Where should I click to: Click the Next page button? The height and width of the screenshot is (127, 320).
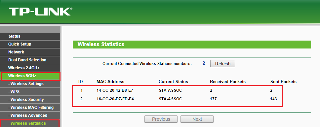[197, 119]
